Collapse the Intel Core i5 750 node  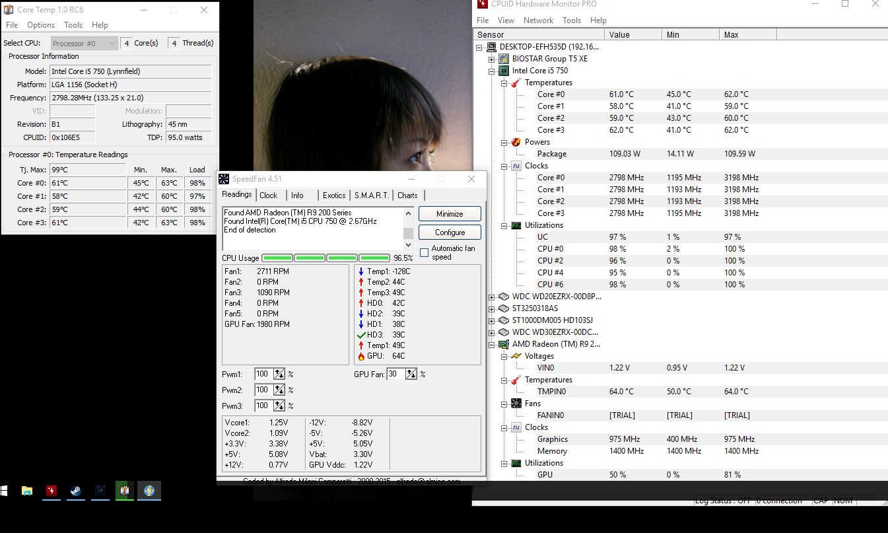click(x=491, y=71)
